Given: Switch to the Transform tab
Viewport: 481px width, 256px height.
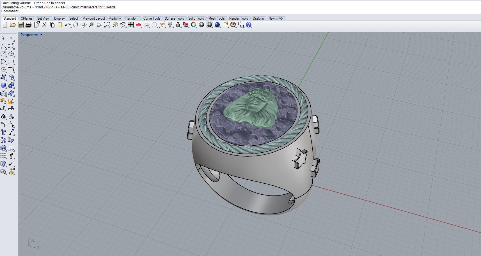Looking at the screenshot, I should (132, 18).
